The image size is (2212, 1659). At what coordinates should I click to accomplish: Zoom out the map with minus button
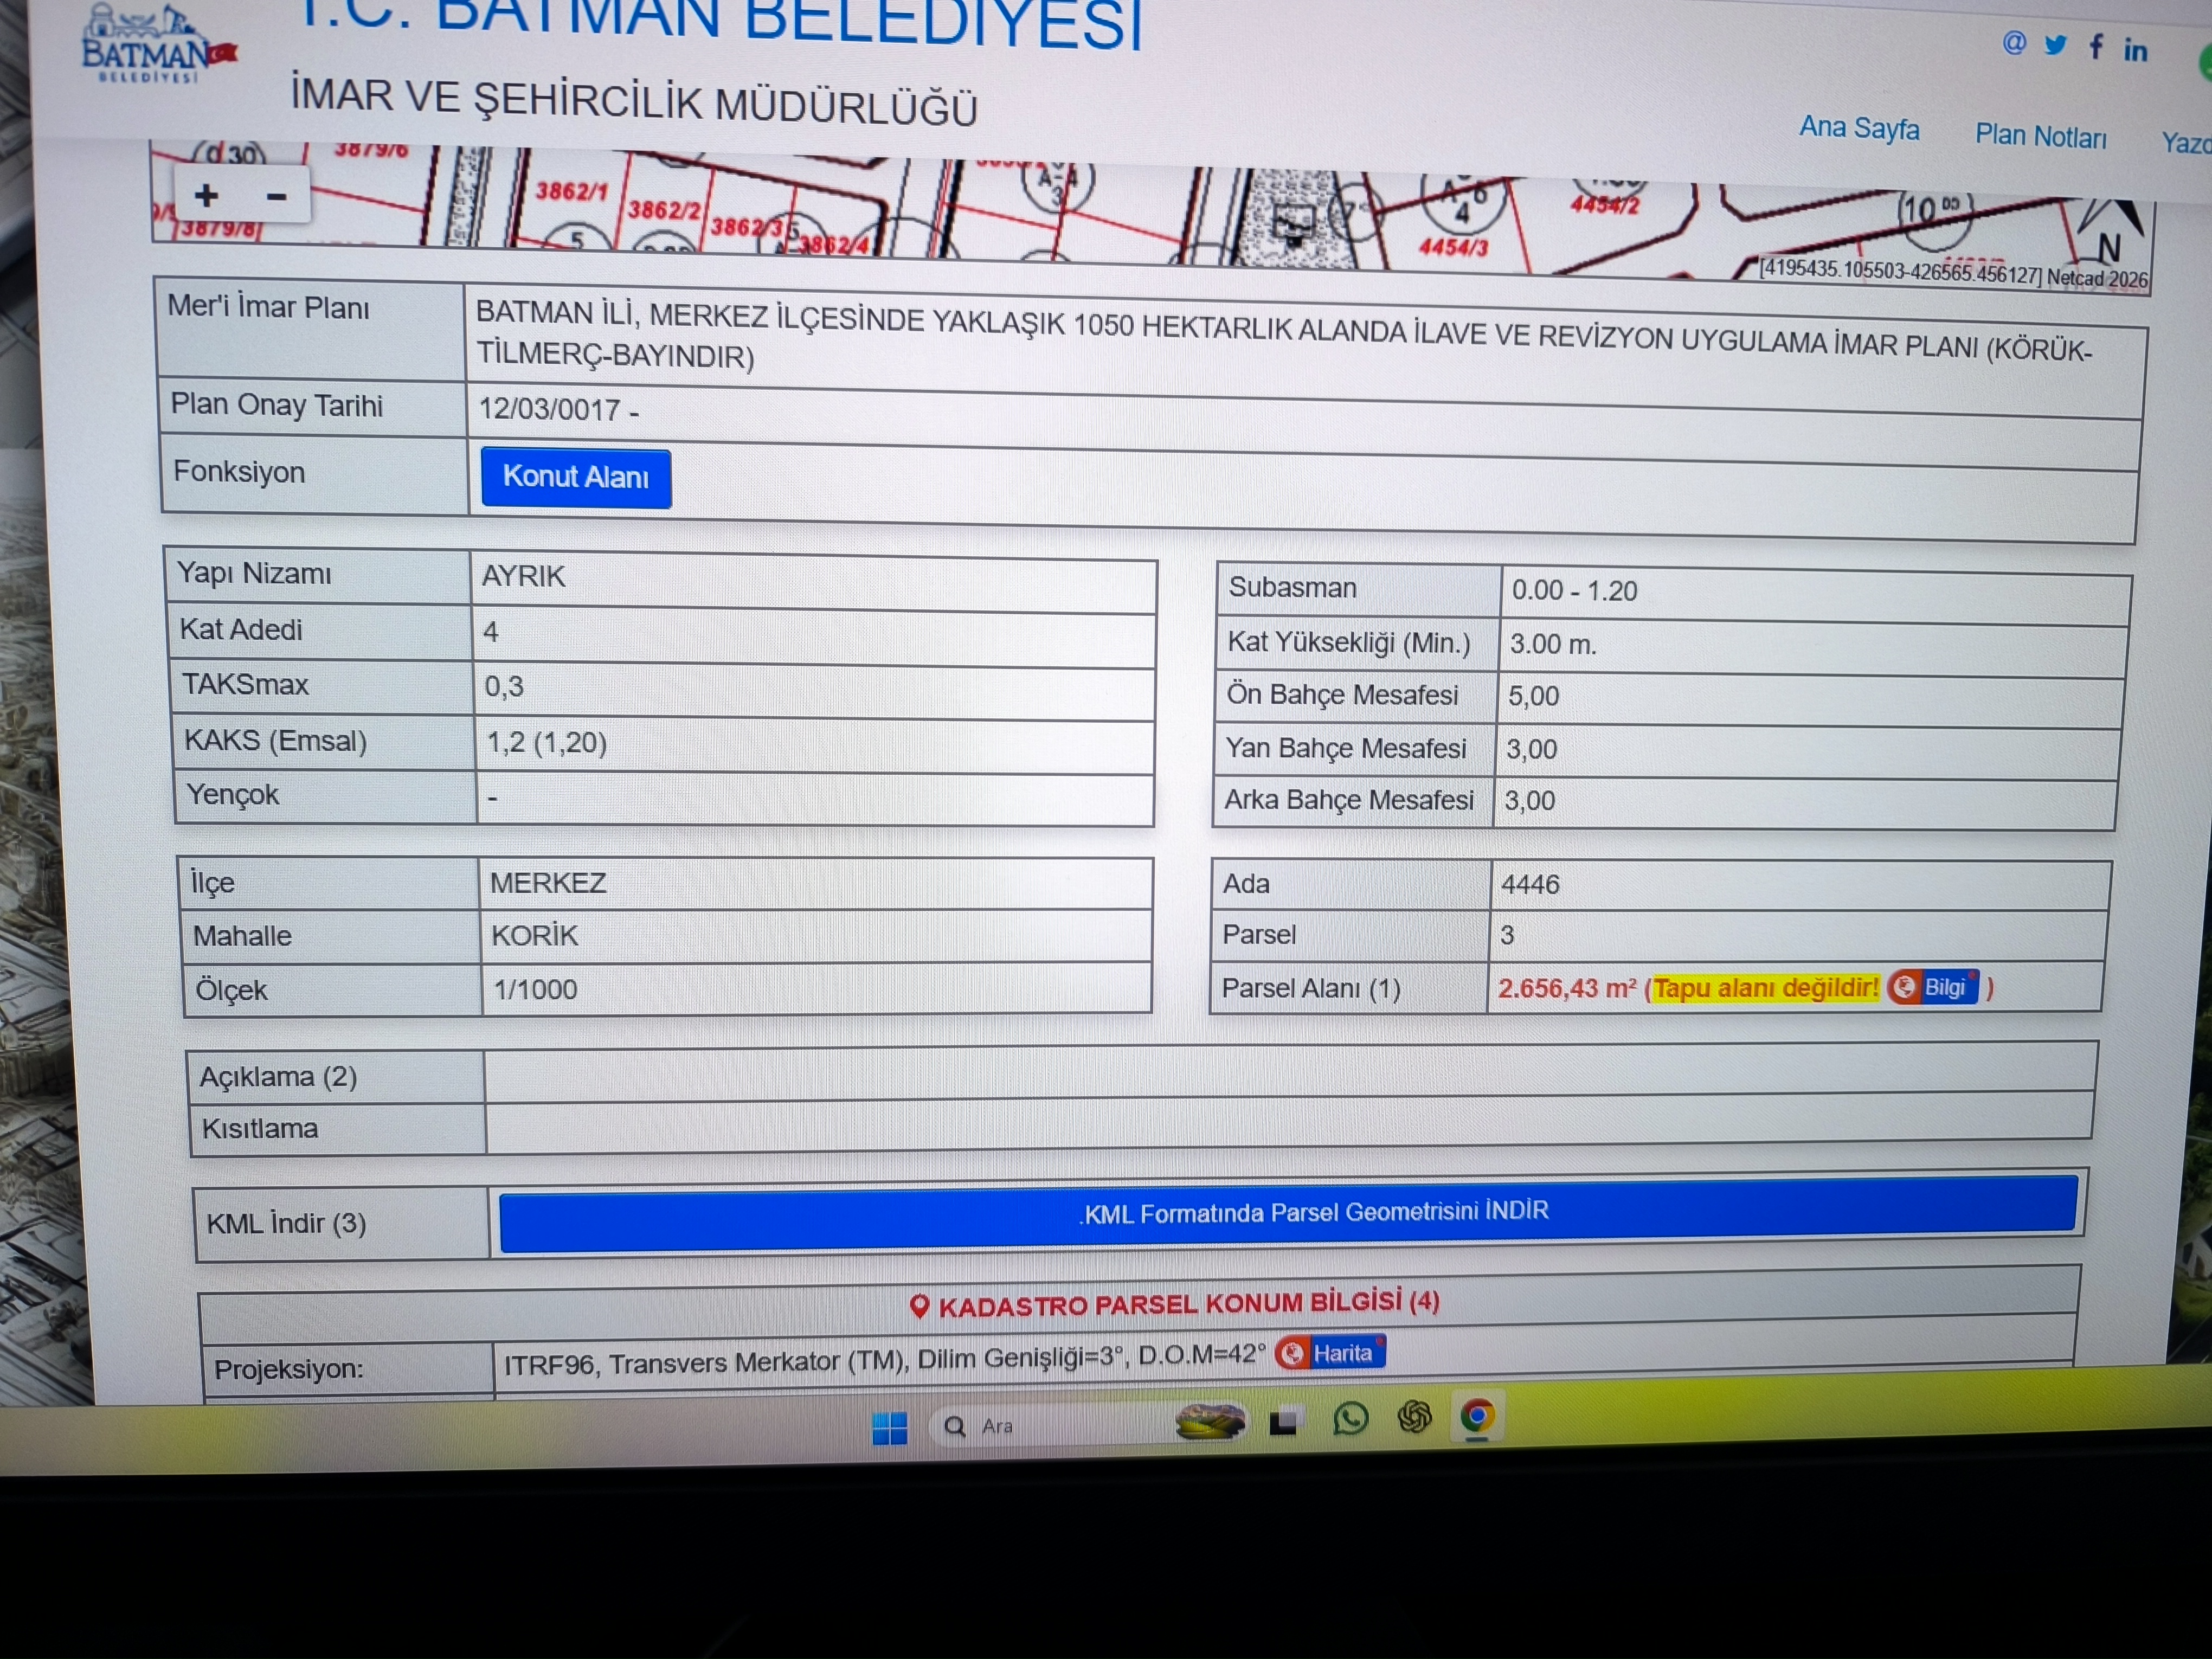click(x=277, y=197)
